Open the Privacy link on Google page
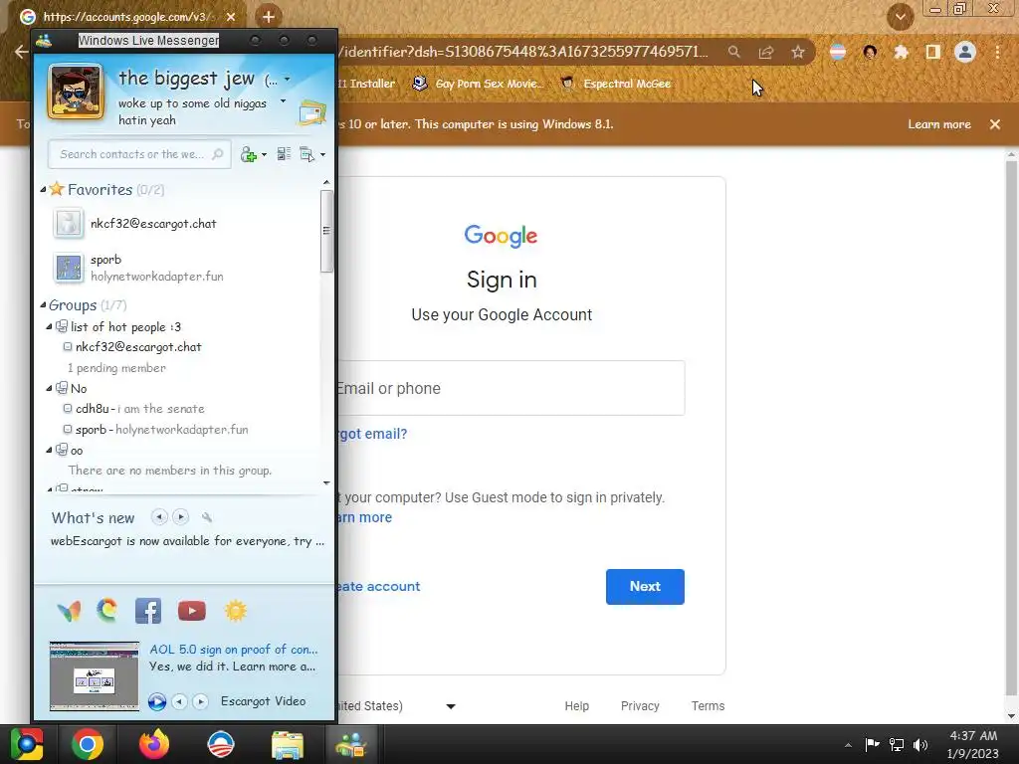Viewport: 1019px width, 764px height. click(640, 705)
